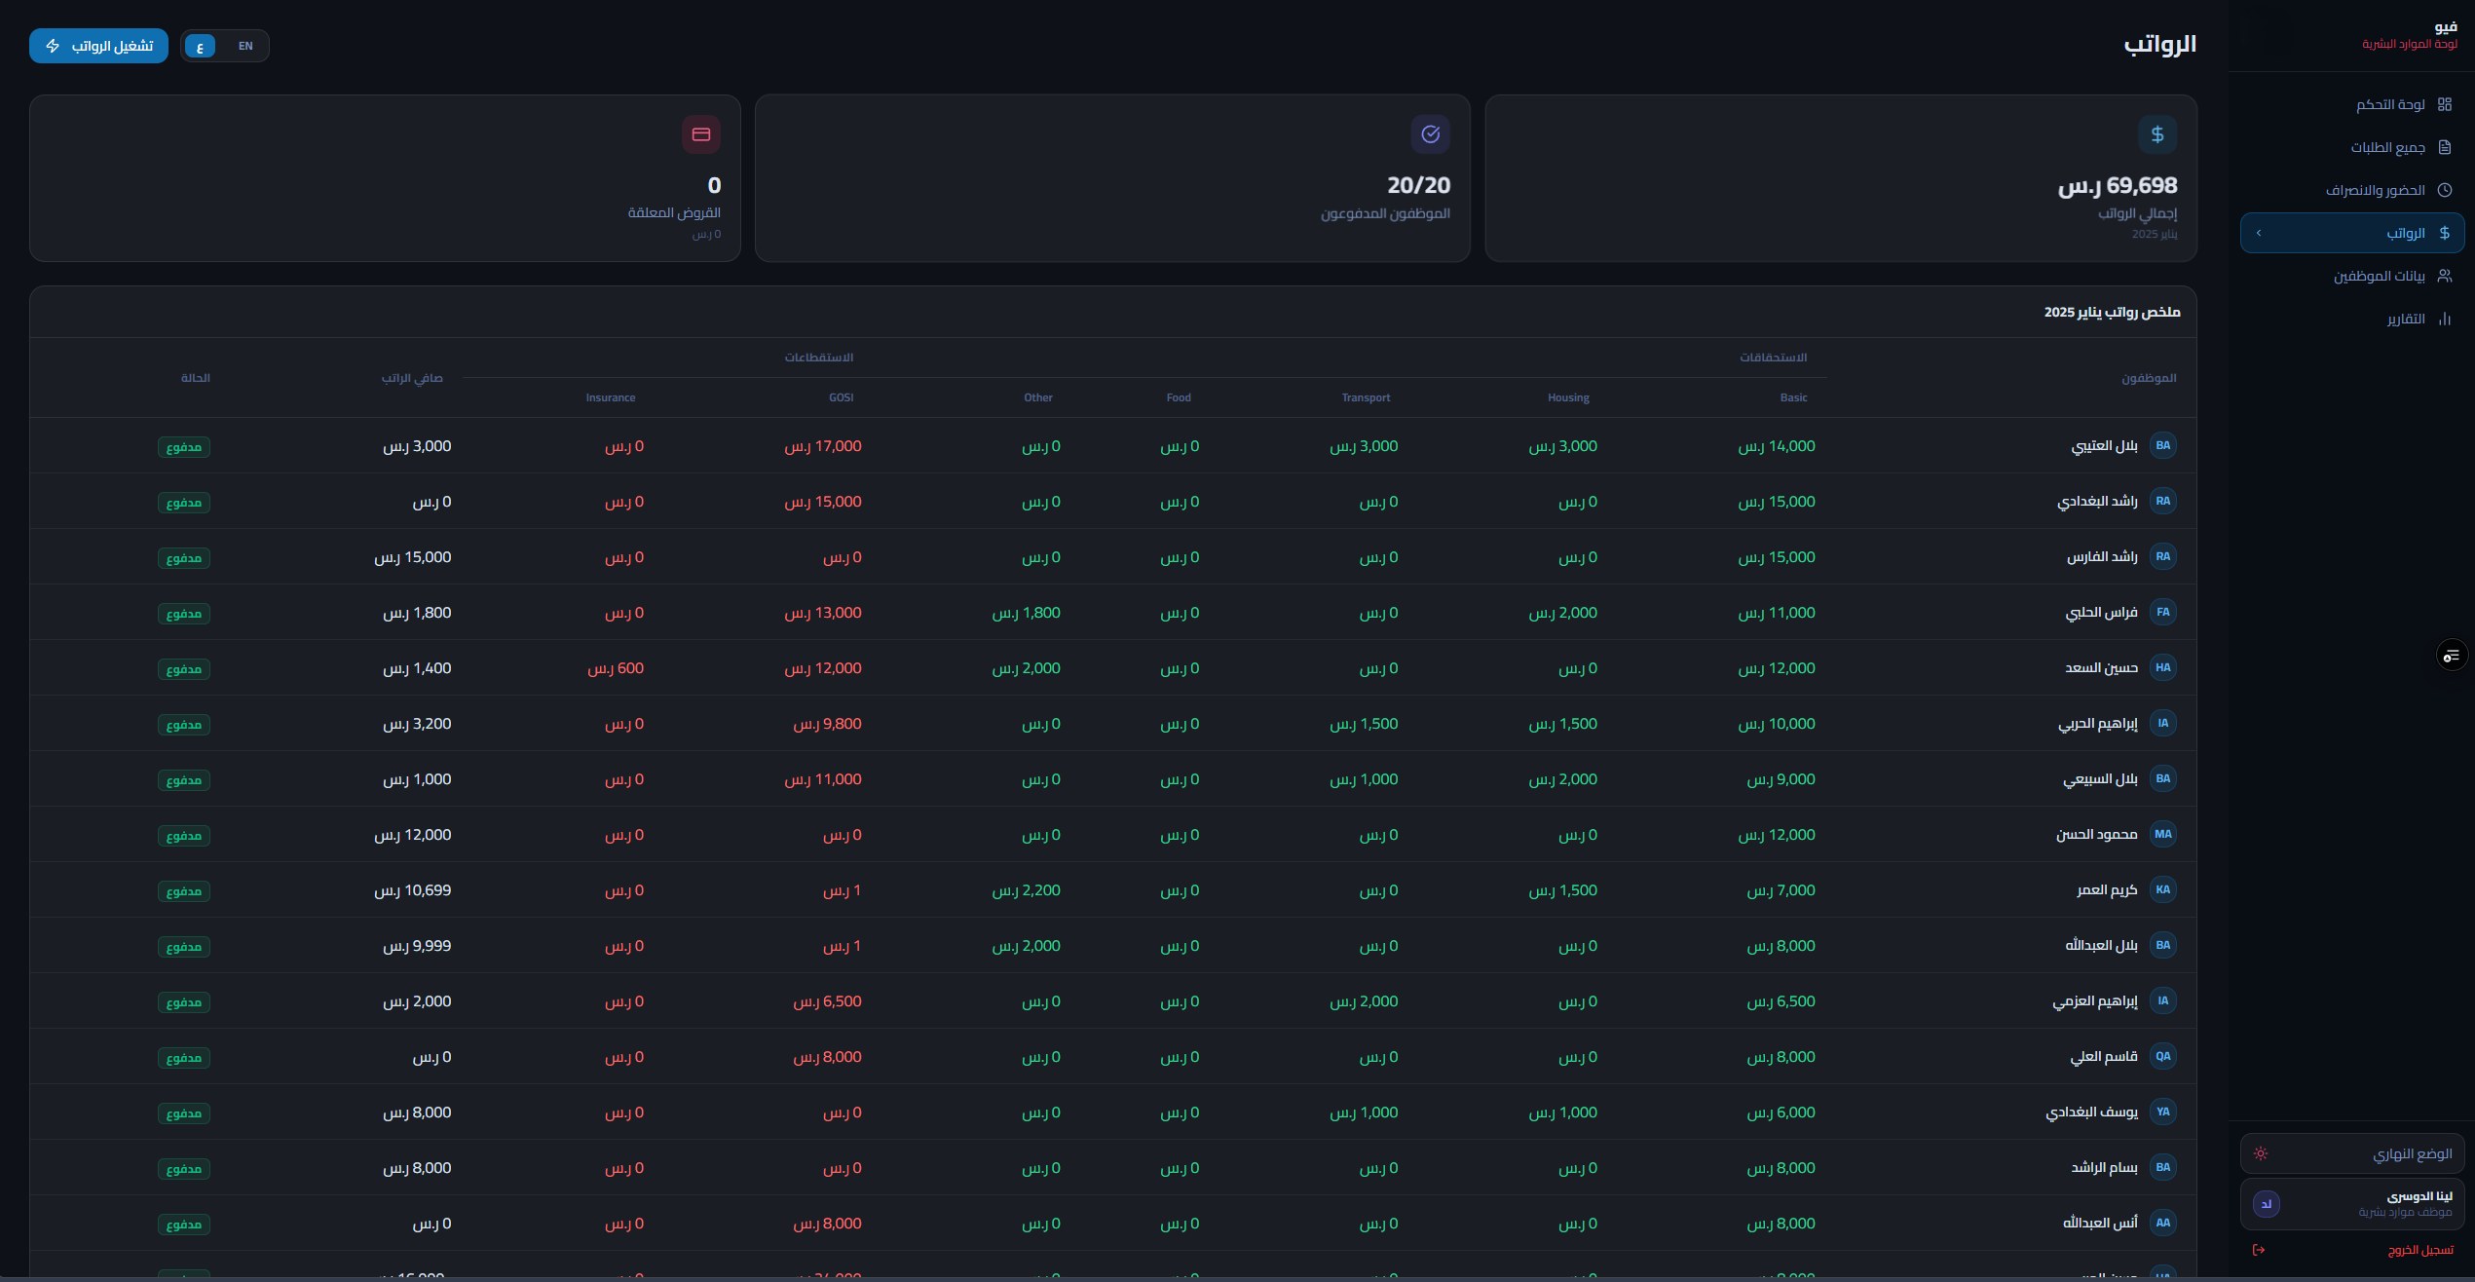The image size is (2475, 1282).
Task: Open التقارير in the sidebar
Action: (2352, 319)
